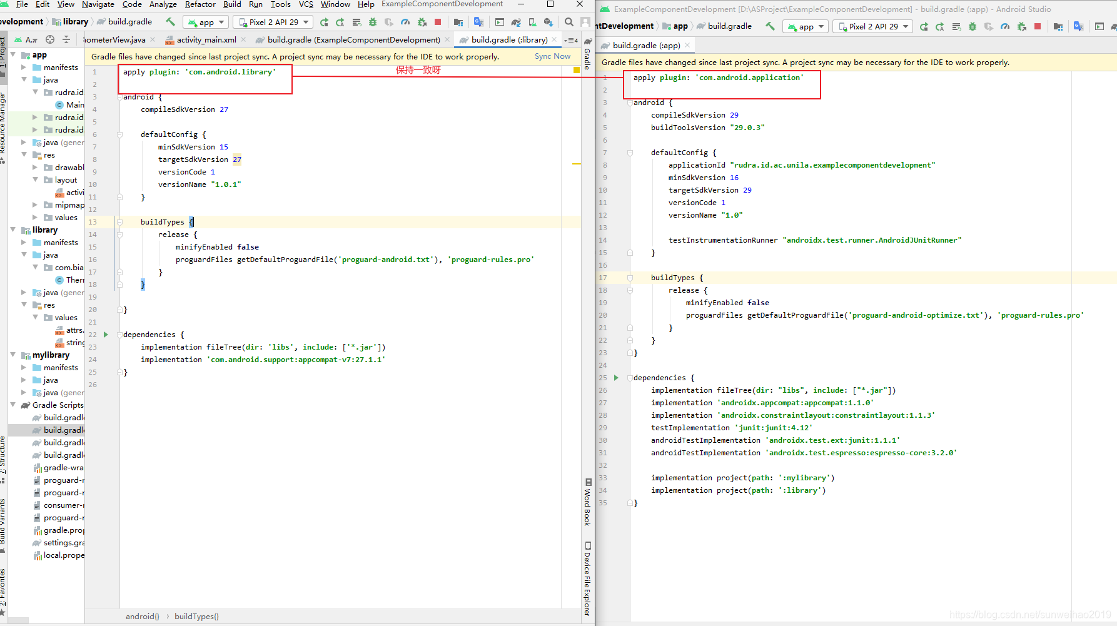The width and height of the screenshot is (1117, 626).
Task: Click the Collapse All icon in Project panel
Action: [66, 39]
